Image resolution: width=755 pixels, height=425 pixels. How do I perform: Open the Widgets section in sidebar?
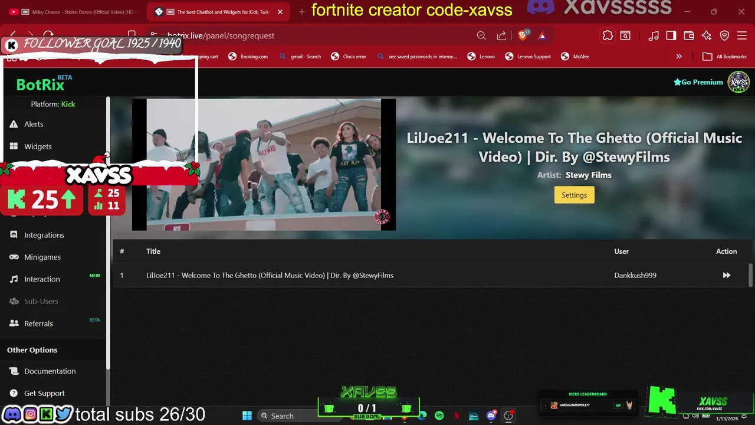pyautogui.click(x=38, y=146)
